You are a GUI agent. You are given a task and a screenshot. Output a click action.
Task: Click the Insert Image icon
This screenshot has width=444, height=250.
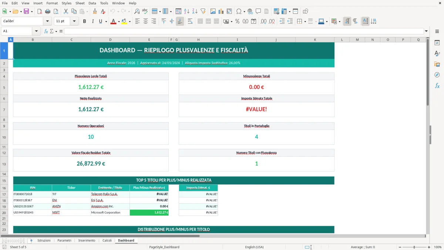click(x=213, y=11)
